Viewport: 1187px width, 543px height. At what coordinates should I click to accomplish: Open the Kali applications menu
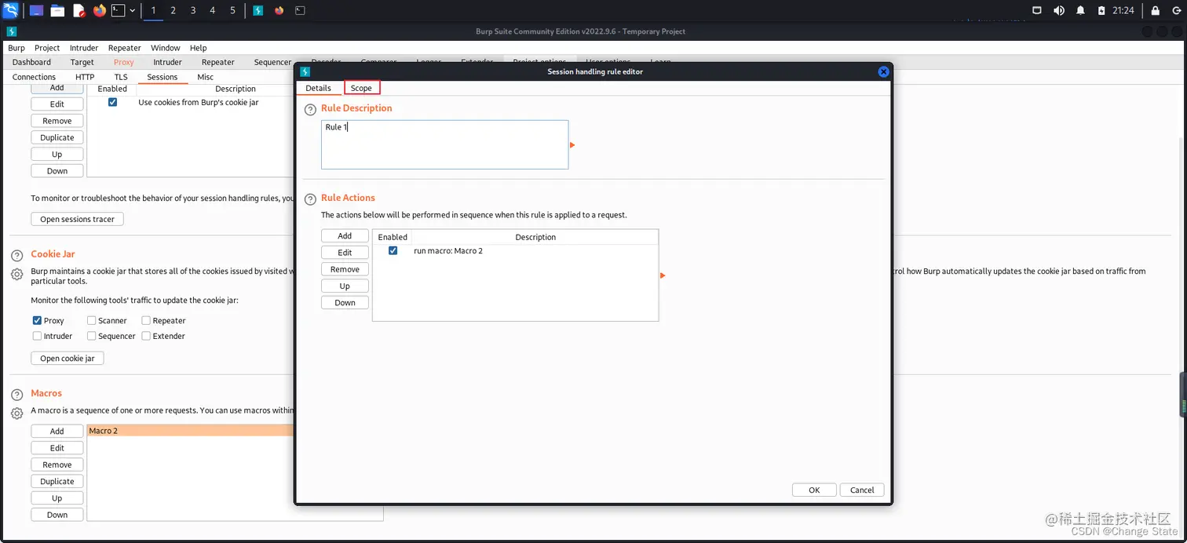pyautogui.click(x=10, y=10)
